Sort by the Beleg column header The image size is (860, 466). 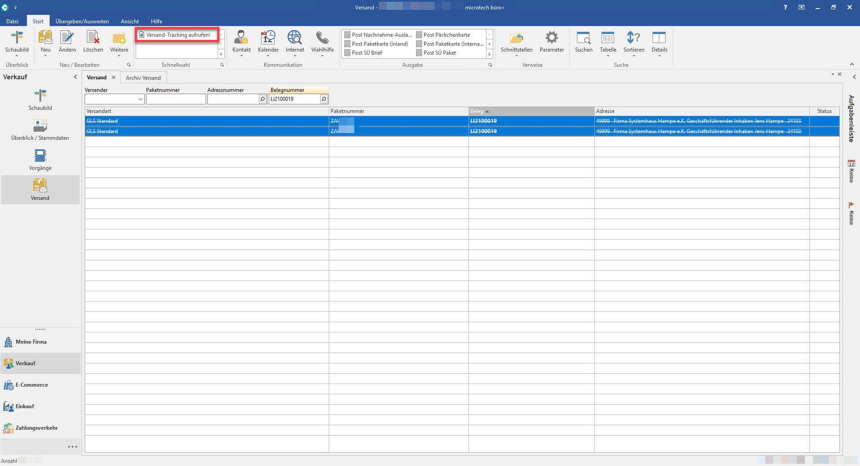pos(531,111)
